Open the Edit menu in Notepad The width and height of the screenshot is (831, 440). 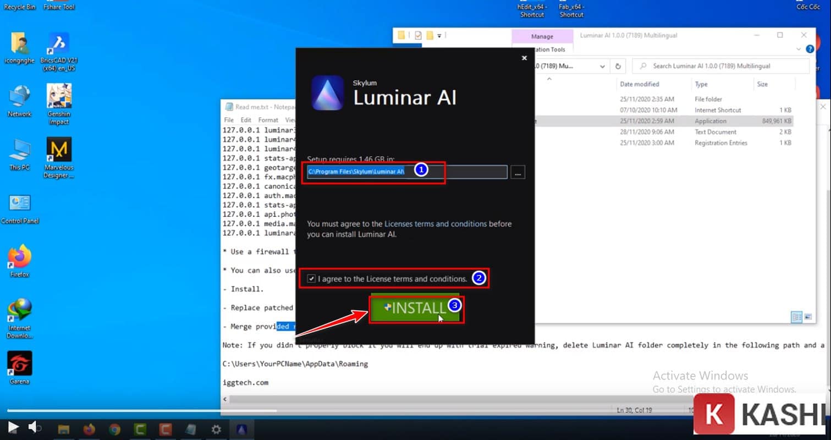[x=246, y=120]
